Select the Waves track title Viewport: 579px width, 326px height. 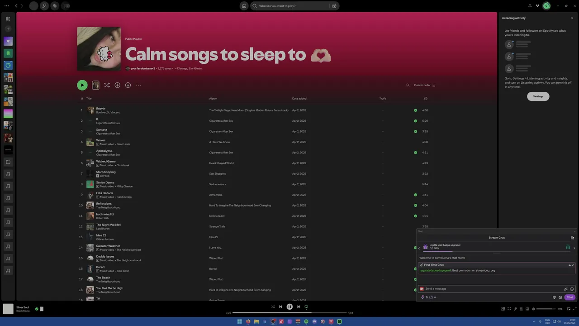pos(100,140)
